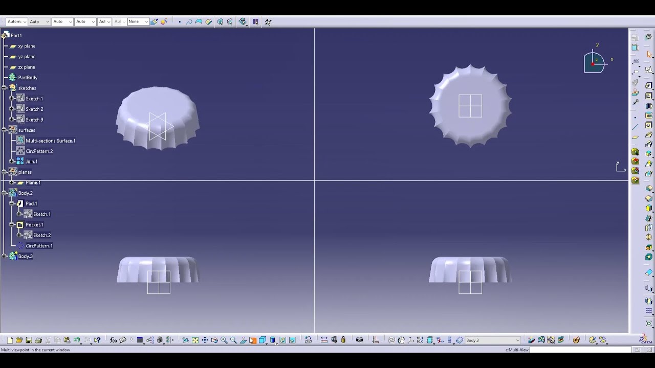
Task: Collapse the Body.2 tree node
Action: coord(4,193)
